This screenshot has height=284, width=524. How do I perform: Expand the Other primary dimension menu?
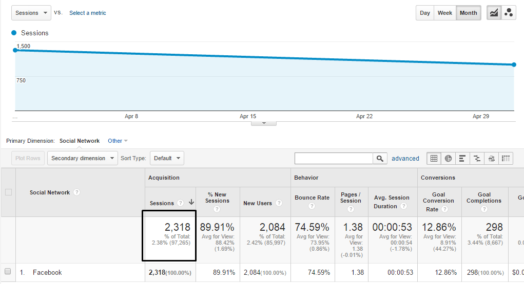[118, 141]
